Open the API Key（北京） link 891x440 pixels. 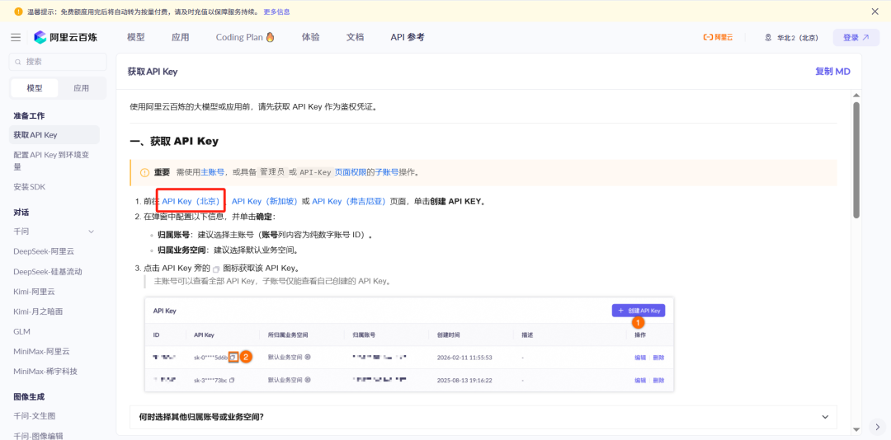(x=191, y=202)
